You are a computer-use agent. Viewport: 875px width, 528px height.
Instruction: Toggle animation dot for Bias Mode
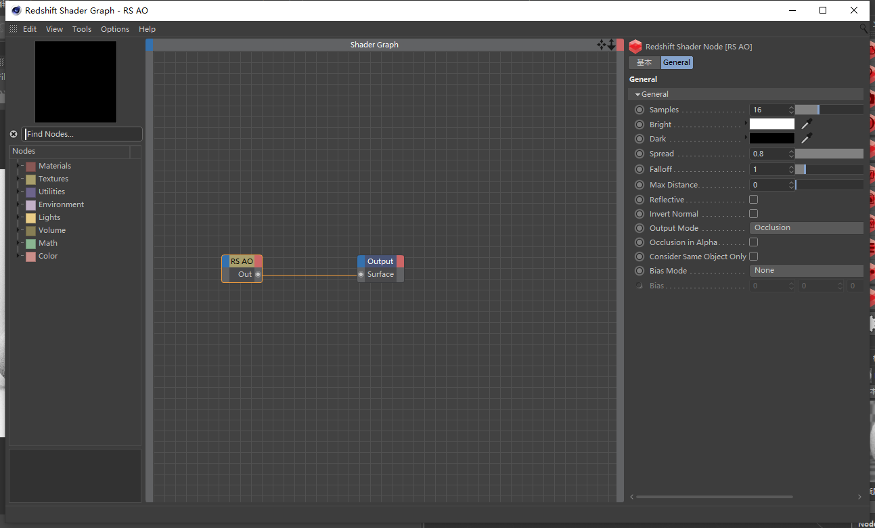tap(640, 271)
